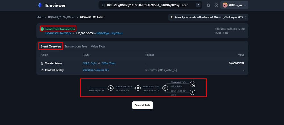Select Transfer token action row label
This screenshot has height=125, width=284.
click(53, 64)
